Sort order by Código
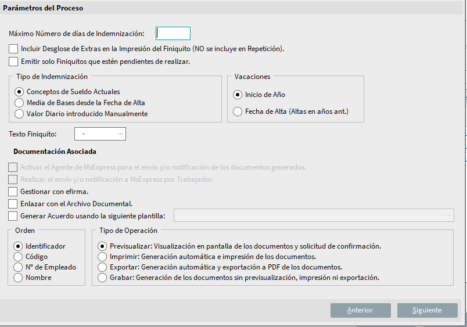The height and width of the screenshot is (327, 467). (x=18, y=257)
